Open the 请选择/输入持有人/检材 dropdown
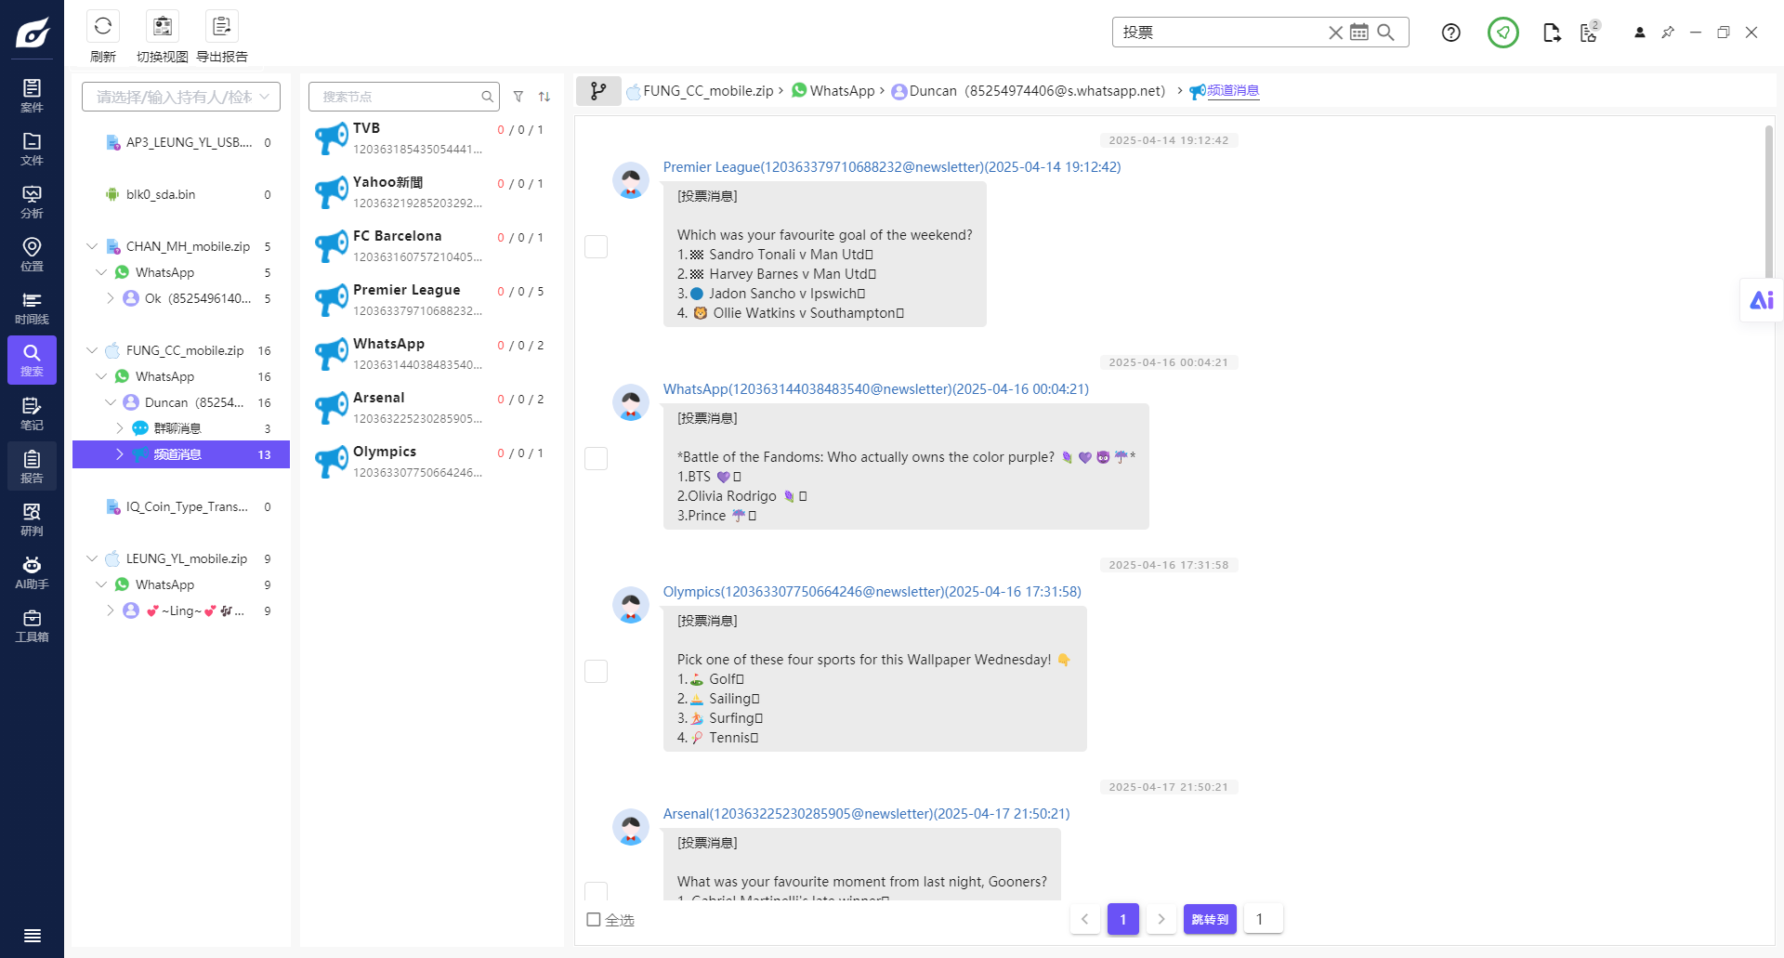The height and width of the screenshot is (958, 1784). [181, 97]
